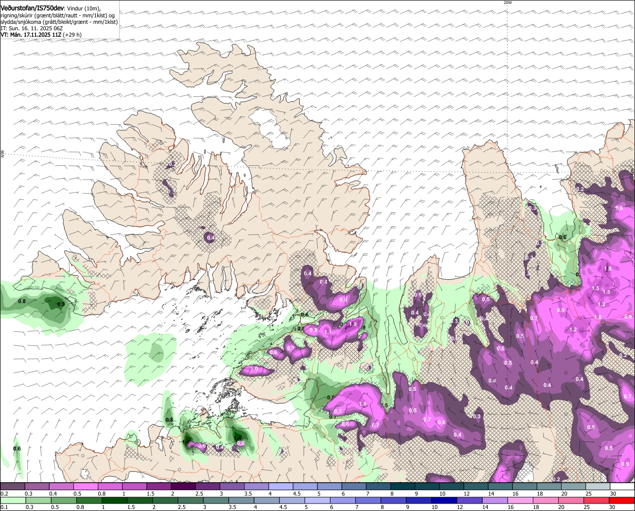635x511 pixels.
Task: Click the 'rigning/skúrir' description line
Action: point(58,15)
